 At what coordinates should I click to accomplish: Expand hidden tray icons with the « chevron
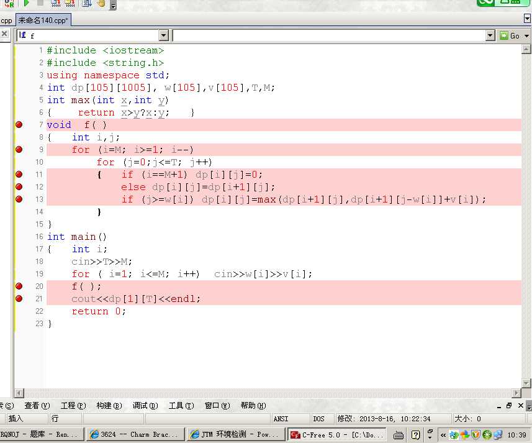pyautogui.click(x=443, y=435)
